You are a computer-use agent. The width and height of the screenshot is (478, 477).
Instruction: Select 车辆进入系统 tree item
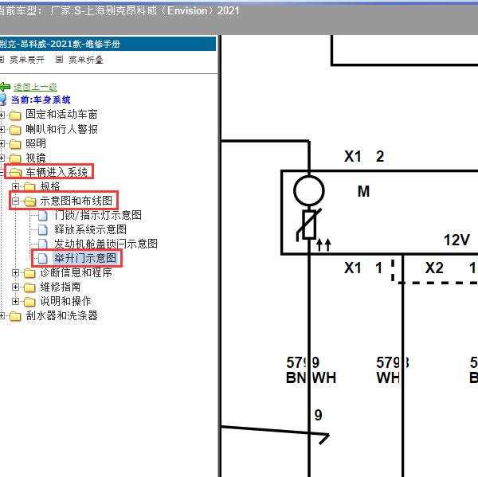tap(57, 172)
